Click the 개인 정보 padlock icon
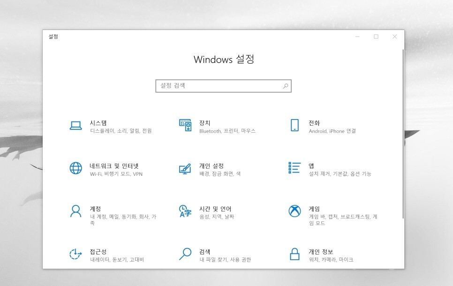 294,254
